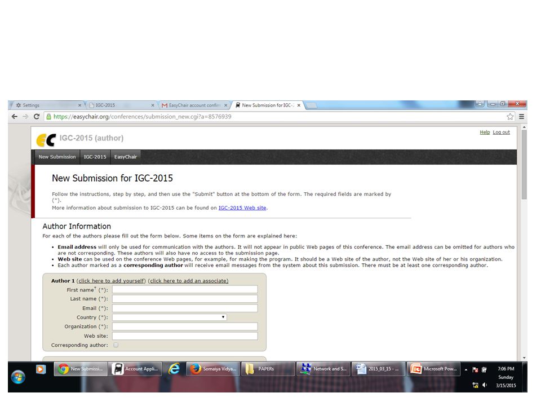Open the taskbar clock showing 7:06 PM
Viewport: 541px width, 406px height.
pos(506,377)
